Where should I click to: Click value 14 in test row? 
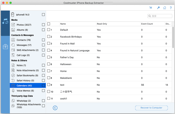tap(167, 85)
